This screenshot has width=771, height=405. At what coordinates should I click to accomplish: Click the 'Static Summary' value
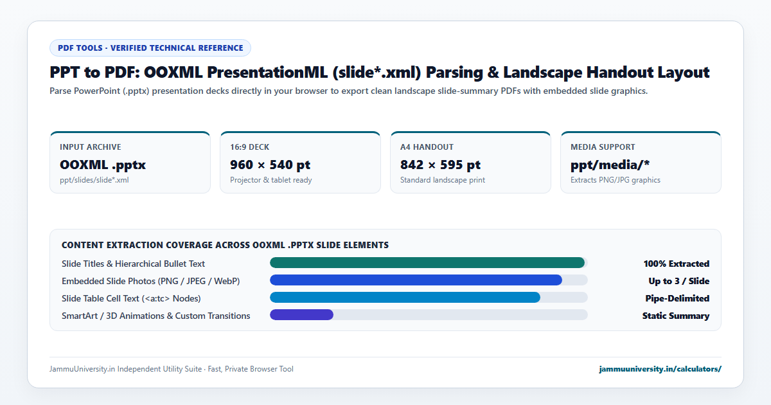(676, 316)
